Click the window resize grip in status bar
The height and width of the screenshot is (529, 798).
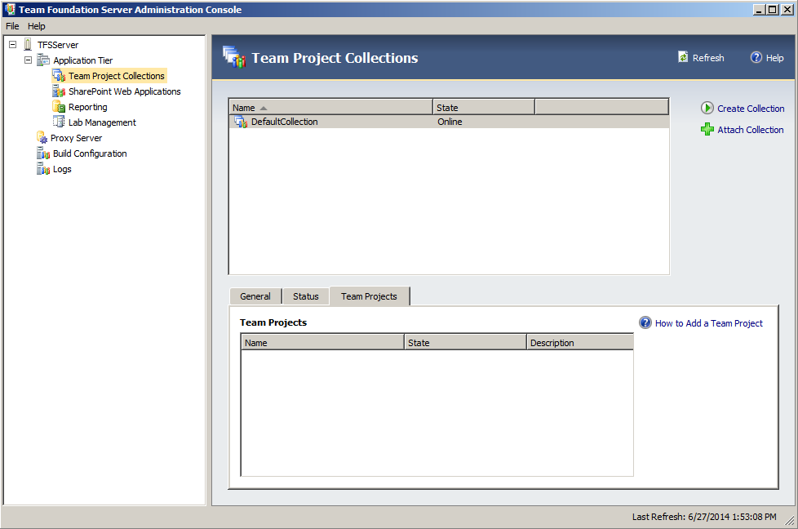790,520
